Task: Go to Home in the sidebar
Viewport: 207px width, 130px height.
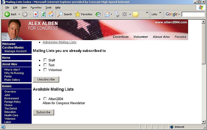Action: pyautogui.click(x=6, y=58)
